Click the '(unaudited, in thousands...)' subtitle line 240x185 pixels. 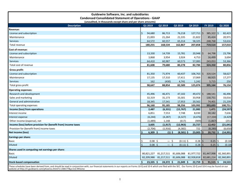pyautogui.click(x=120, y=22)
